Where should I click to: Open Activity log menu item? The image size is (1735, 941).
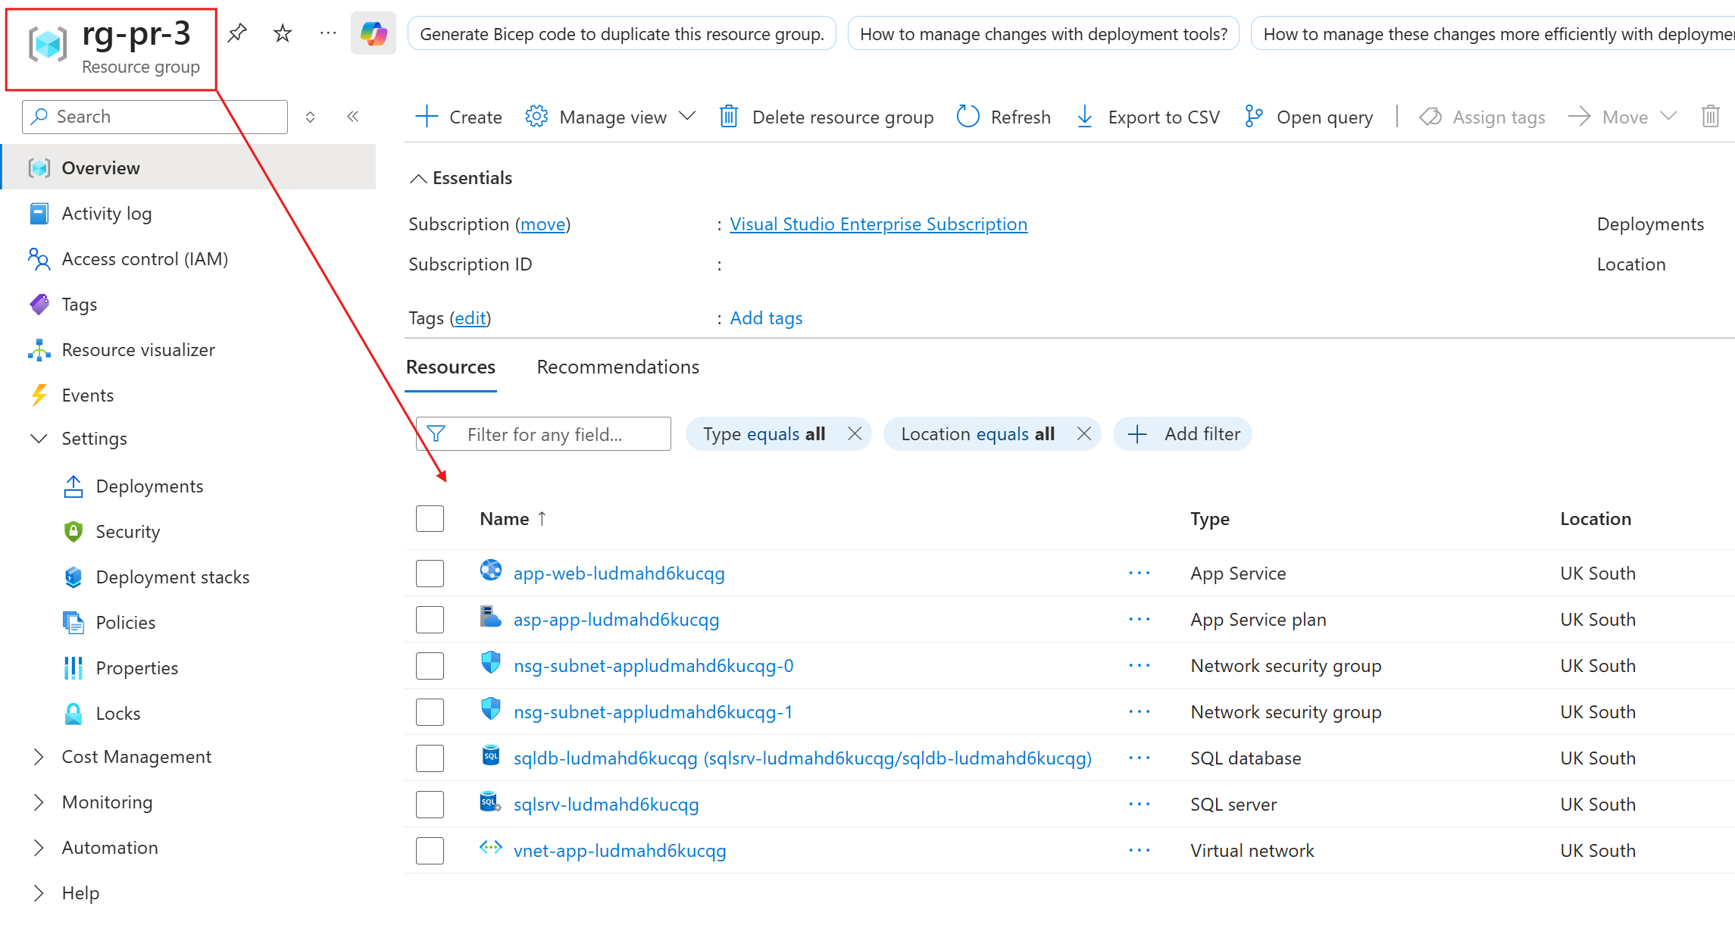pos(106,214)
